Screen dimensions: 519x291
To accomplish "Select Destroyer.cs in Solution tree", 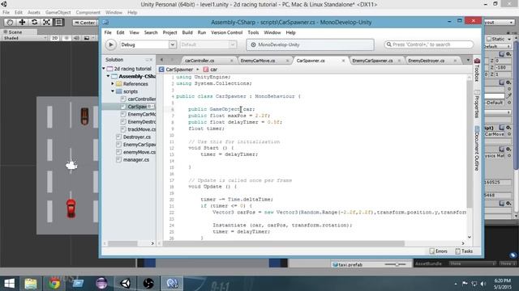I will tap(137, 137).
